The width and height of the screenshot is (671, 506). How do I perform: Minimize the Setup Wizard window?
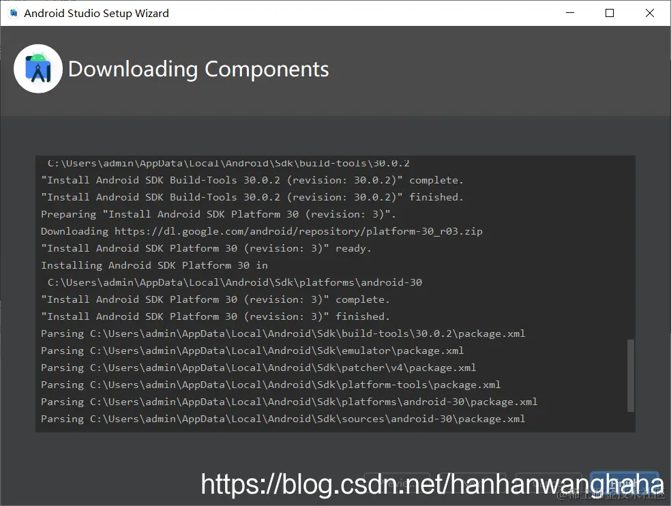(569, 13)
